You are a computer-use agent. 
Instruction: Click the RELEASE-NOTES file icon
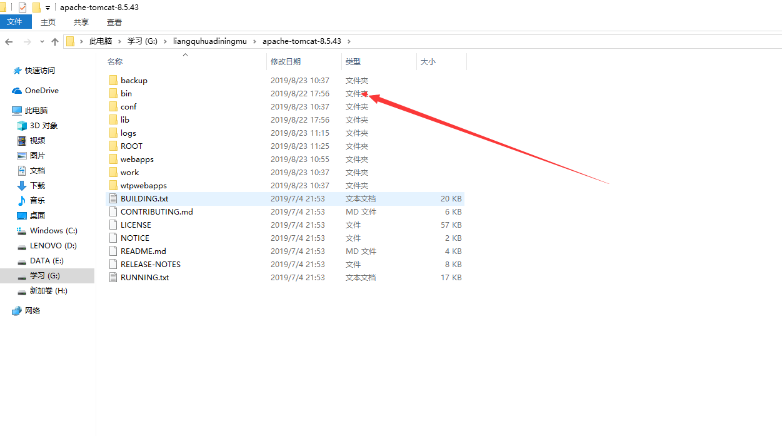[113, 264]
